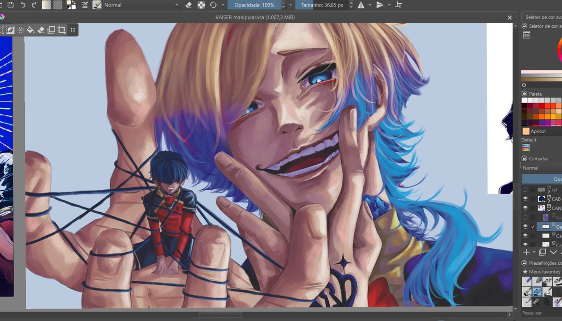Copy selection to new layer icon
This screenshot has width=562, height=321.
tap(51, 30)
